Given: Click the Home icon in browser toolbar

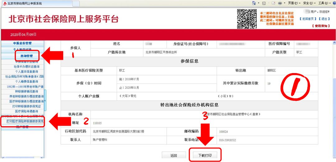Looking at the screenshot, I should (254, 3).
